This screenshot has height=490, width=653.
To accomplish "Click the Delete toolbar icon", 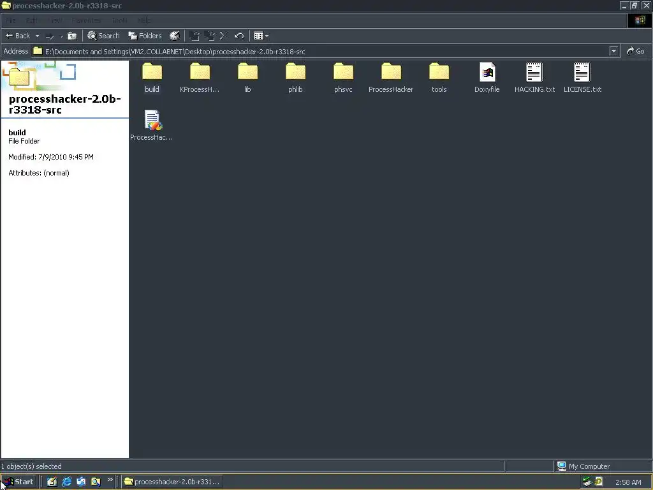I will point(224,36).
